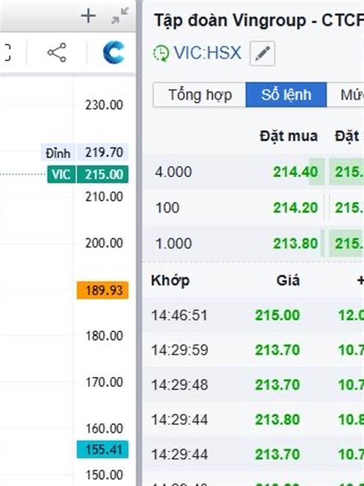Click the 213.70 price at 14:29:59

pyautogui.click(x=277, y=351)
